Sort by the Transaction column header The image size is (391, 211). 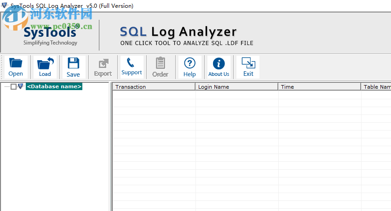tap(154, 87)
